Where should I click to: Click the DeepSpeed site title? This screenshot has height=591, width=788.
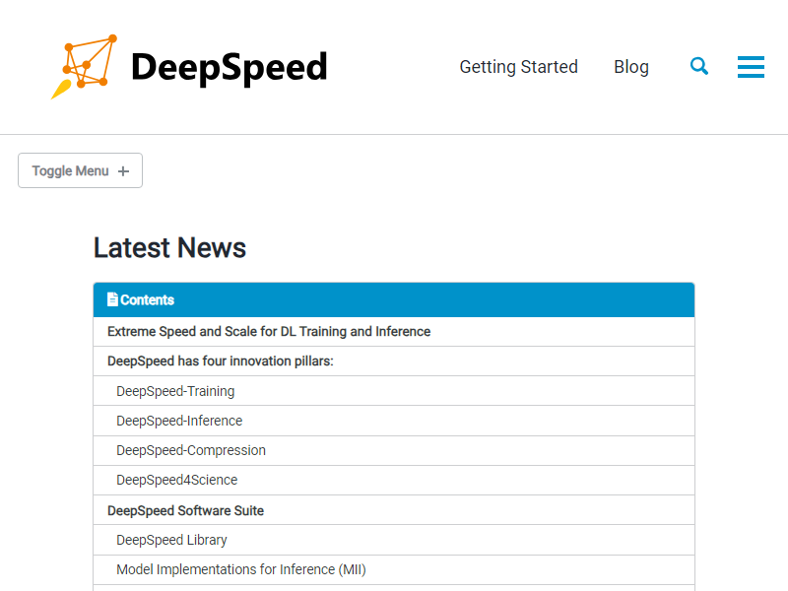tap(230, 67)
